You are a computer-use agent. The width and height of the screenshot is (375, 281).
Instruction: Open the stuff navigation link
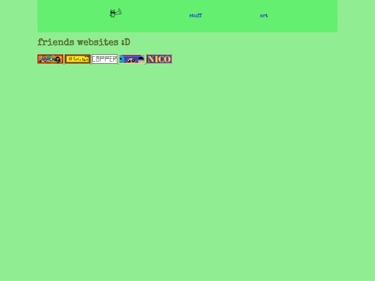click(x=195, y=15)
